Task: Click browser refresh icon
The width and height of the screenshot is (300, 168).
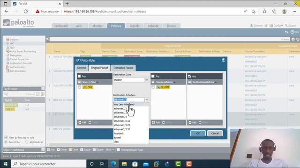Action: [26, 11]
